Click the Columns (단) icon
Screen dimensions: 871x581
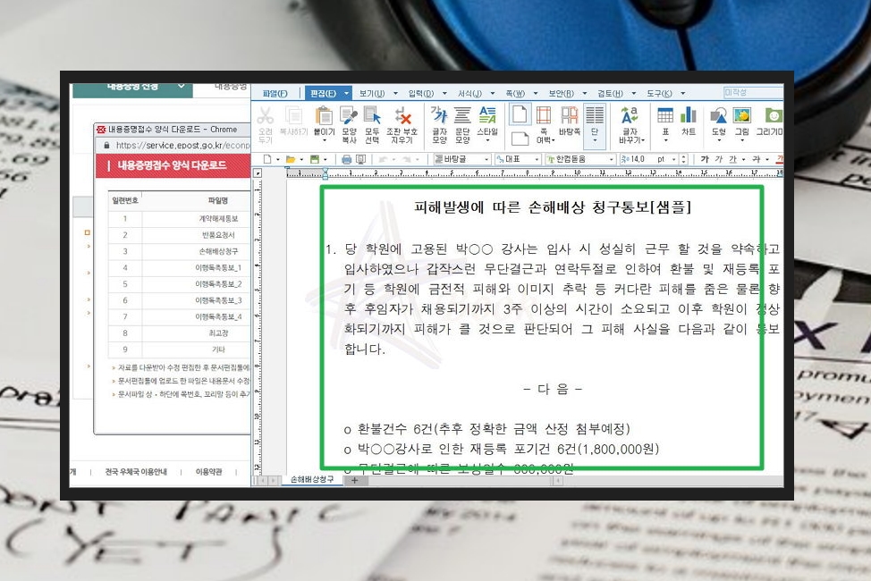[595, 115]
